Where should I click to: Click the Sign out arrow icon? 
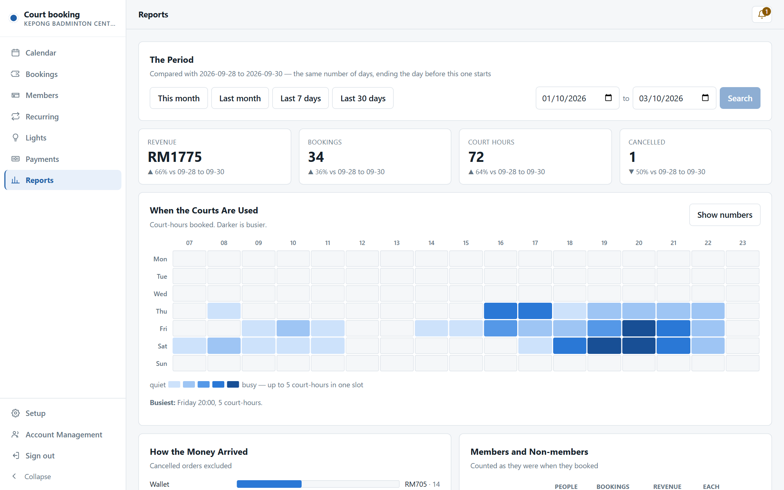coord(15,456)
